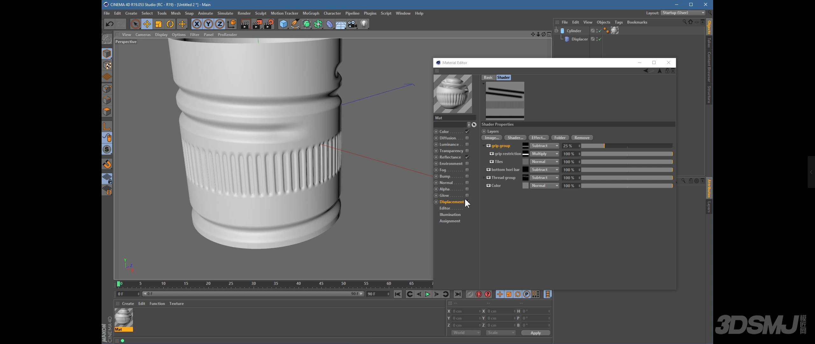Image resolution: width=815 pixels, height=344 pixels.
Task: Collapse the grip group layer
Action: pos(484,146)
